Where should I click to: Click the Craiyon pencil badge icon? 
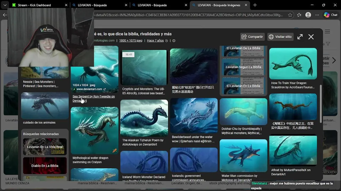point(115,150)
